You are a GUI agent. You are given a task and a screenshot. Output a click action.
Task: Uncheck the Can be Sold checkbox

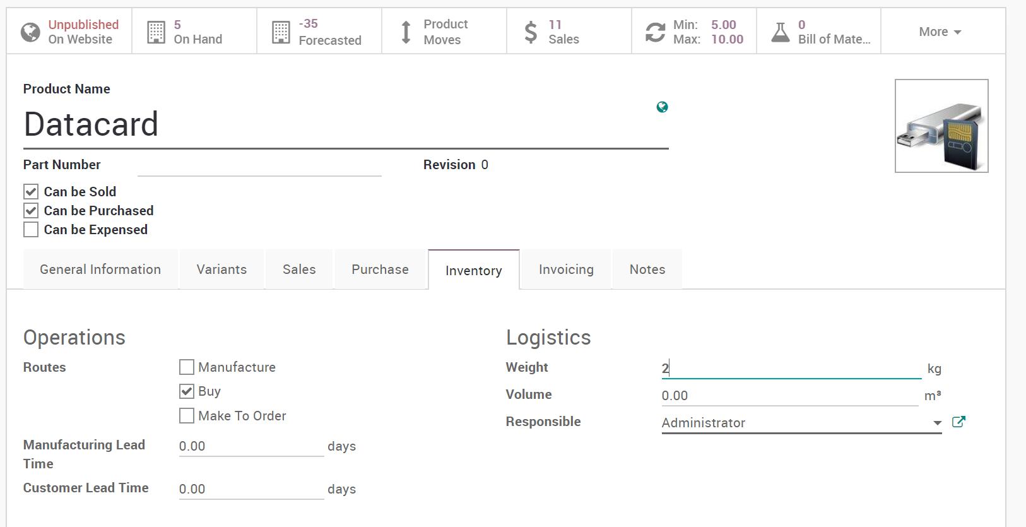click(31, 192)
